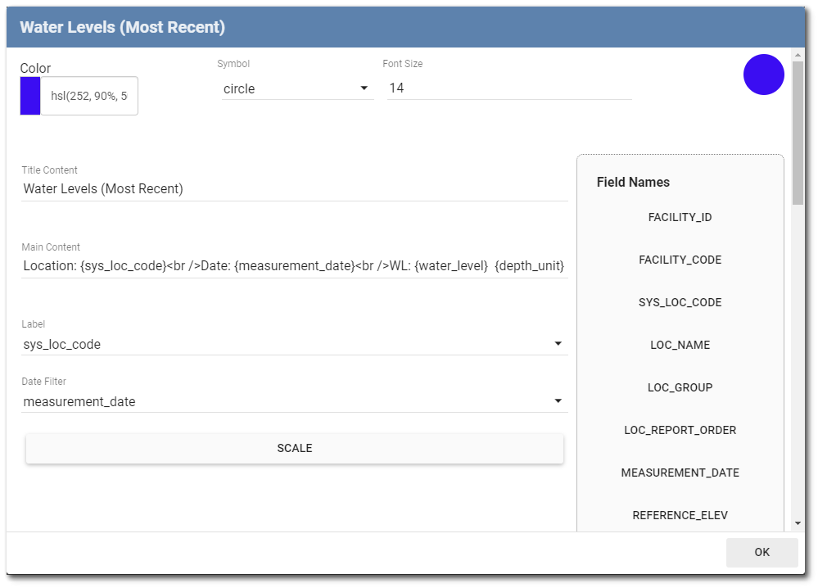Select the FACILITY_ID field name
This screenshot has width=818, height=588.
pos(680,218)
